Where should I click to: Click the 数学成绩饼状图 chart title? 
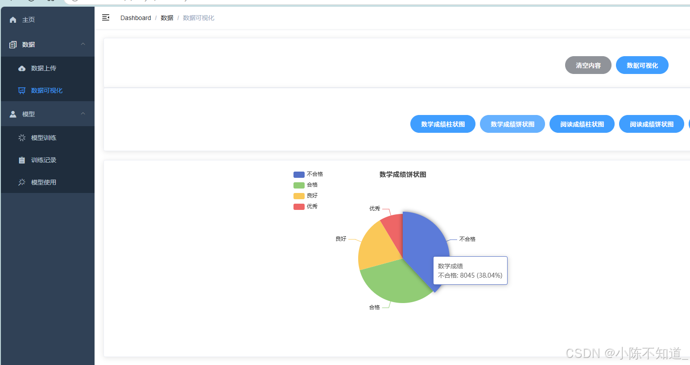coord(403,175)
